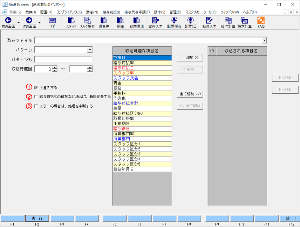
Task: Toggle the 上書きする checkbox
Action: coord(36,88)
